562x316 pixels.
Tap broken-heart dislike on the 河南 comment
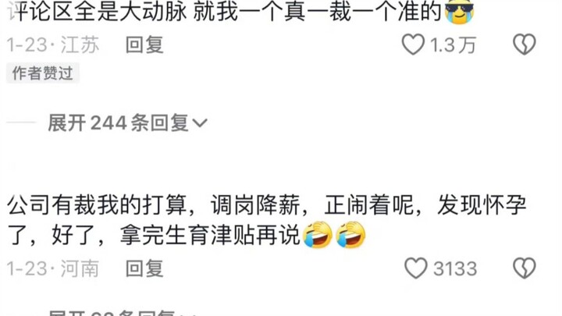525,268
